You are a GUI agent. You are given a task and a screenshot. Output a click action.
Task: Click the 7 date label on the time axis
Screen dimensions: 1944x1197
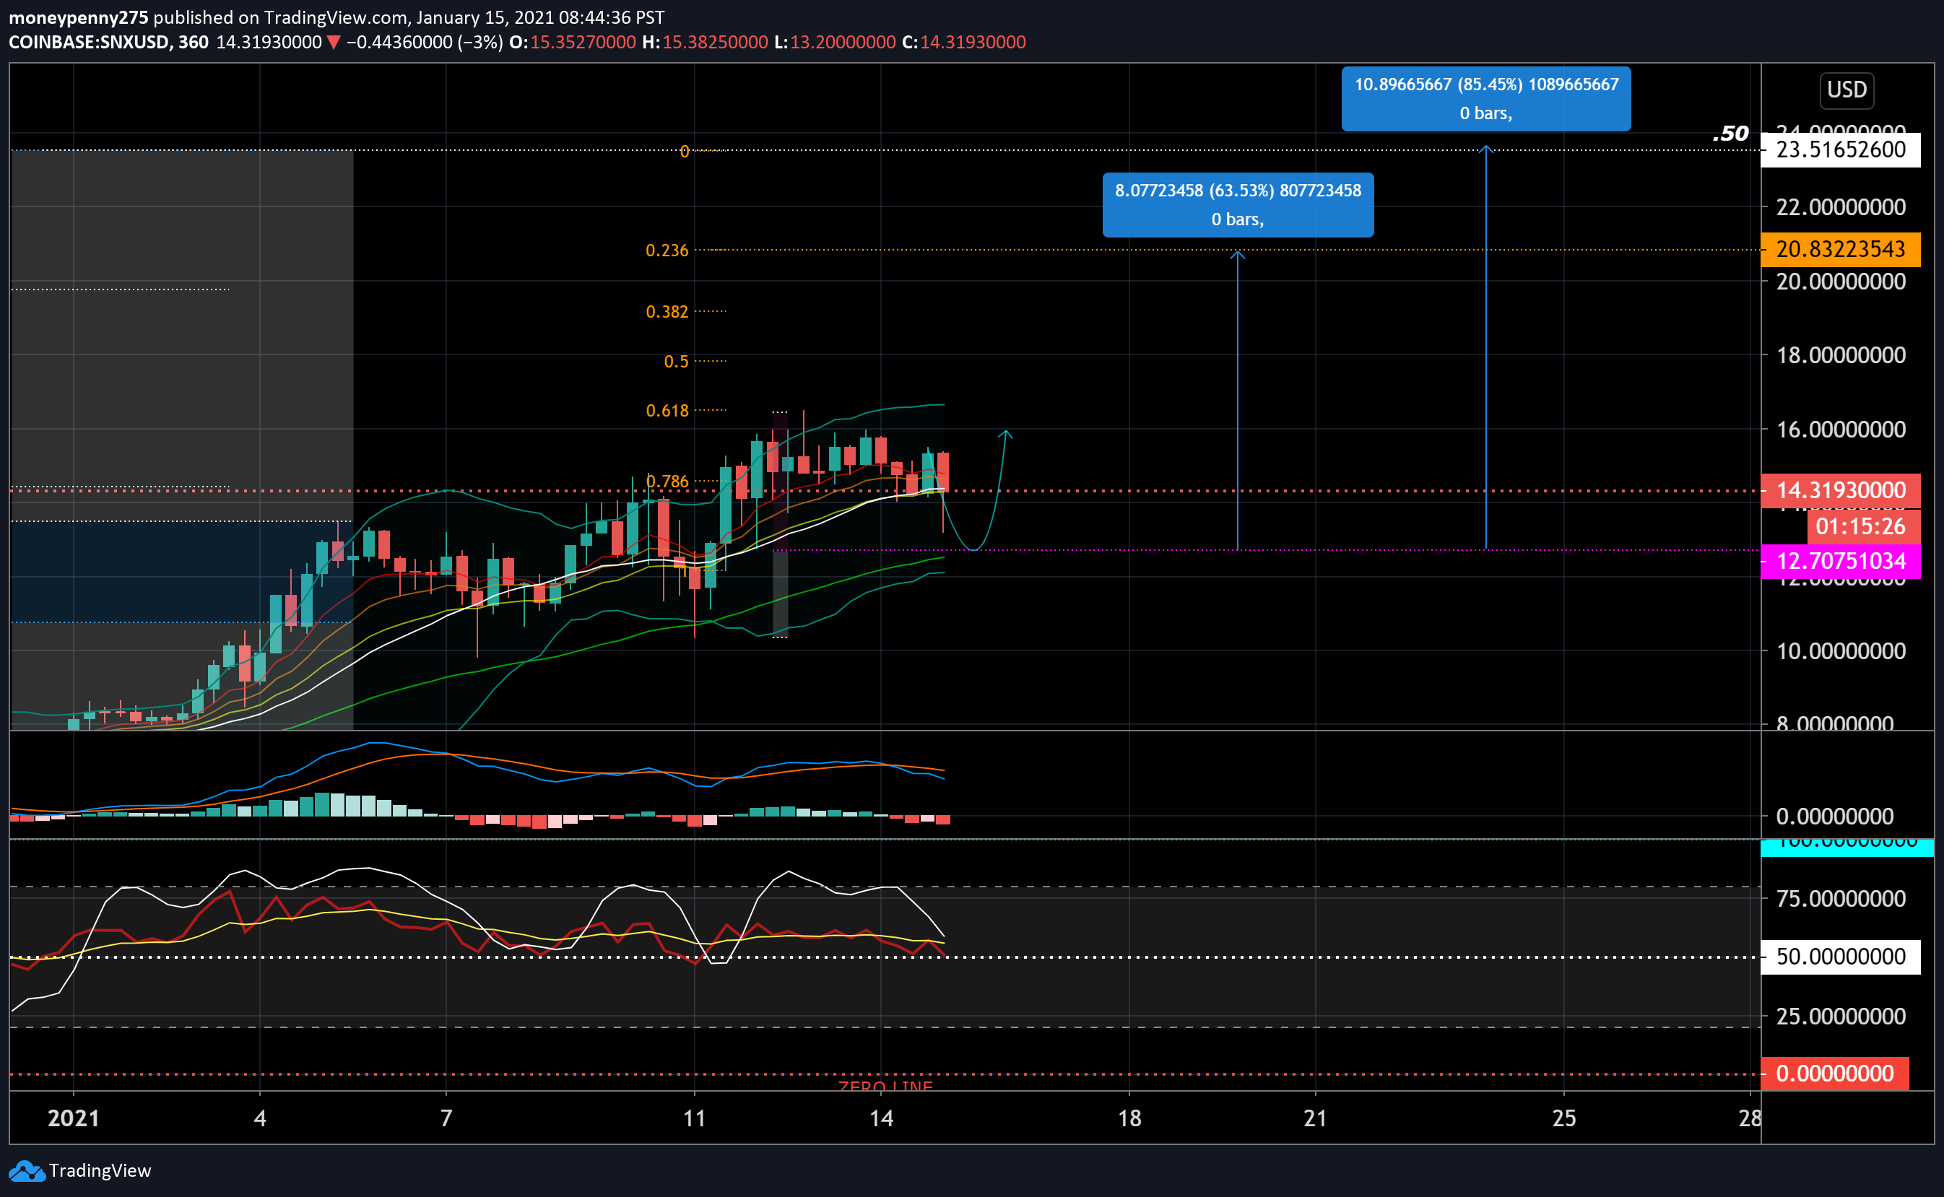click(446, 1118)
